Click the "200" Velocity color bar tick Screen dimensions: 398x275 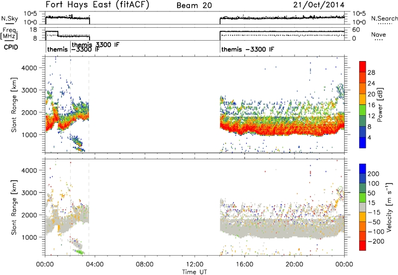point(374,174)
